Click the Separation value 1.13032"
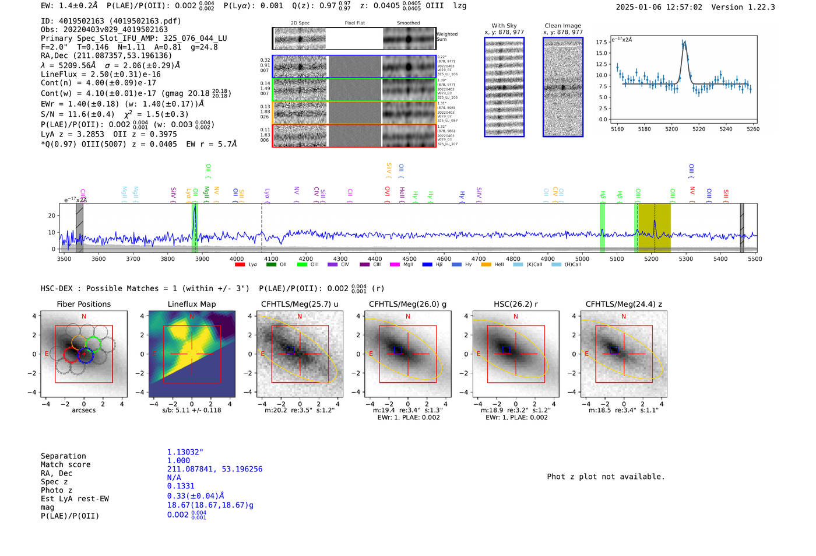816x556 pixels. tap(185, 452)
